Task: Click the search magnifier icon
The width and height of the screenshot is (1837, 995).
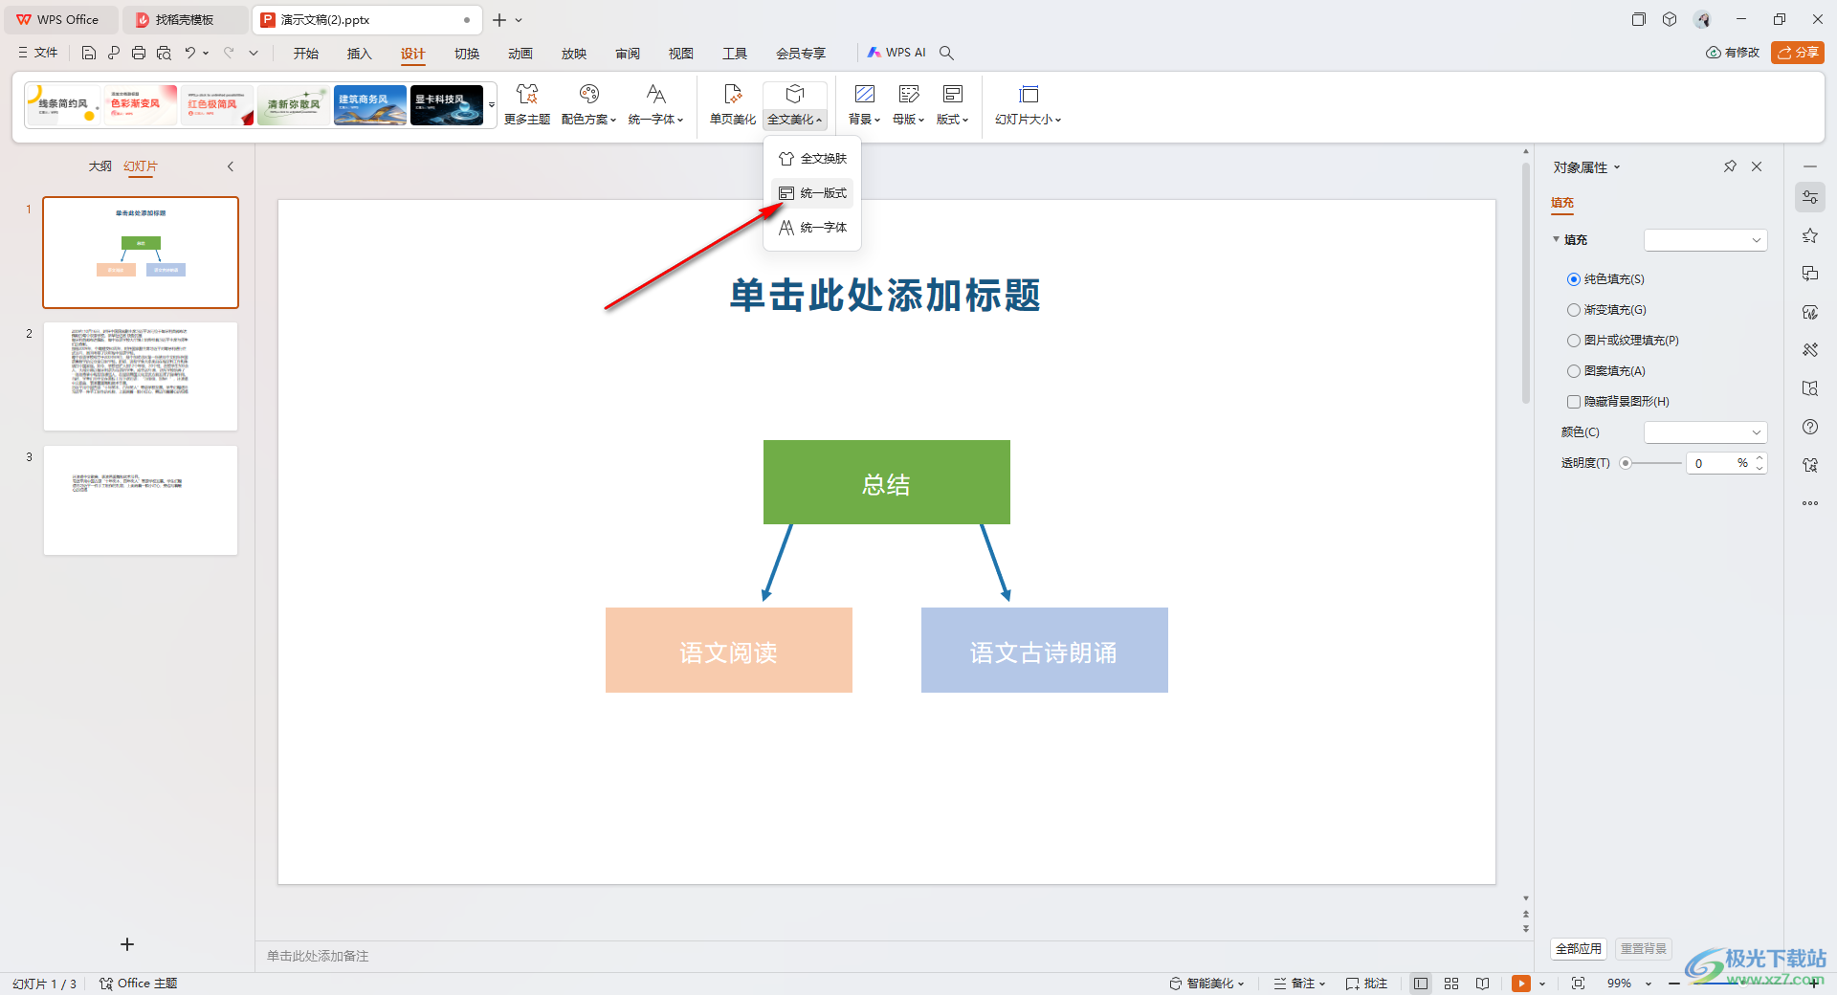Action: coord(946,53)
